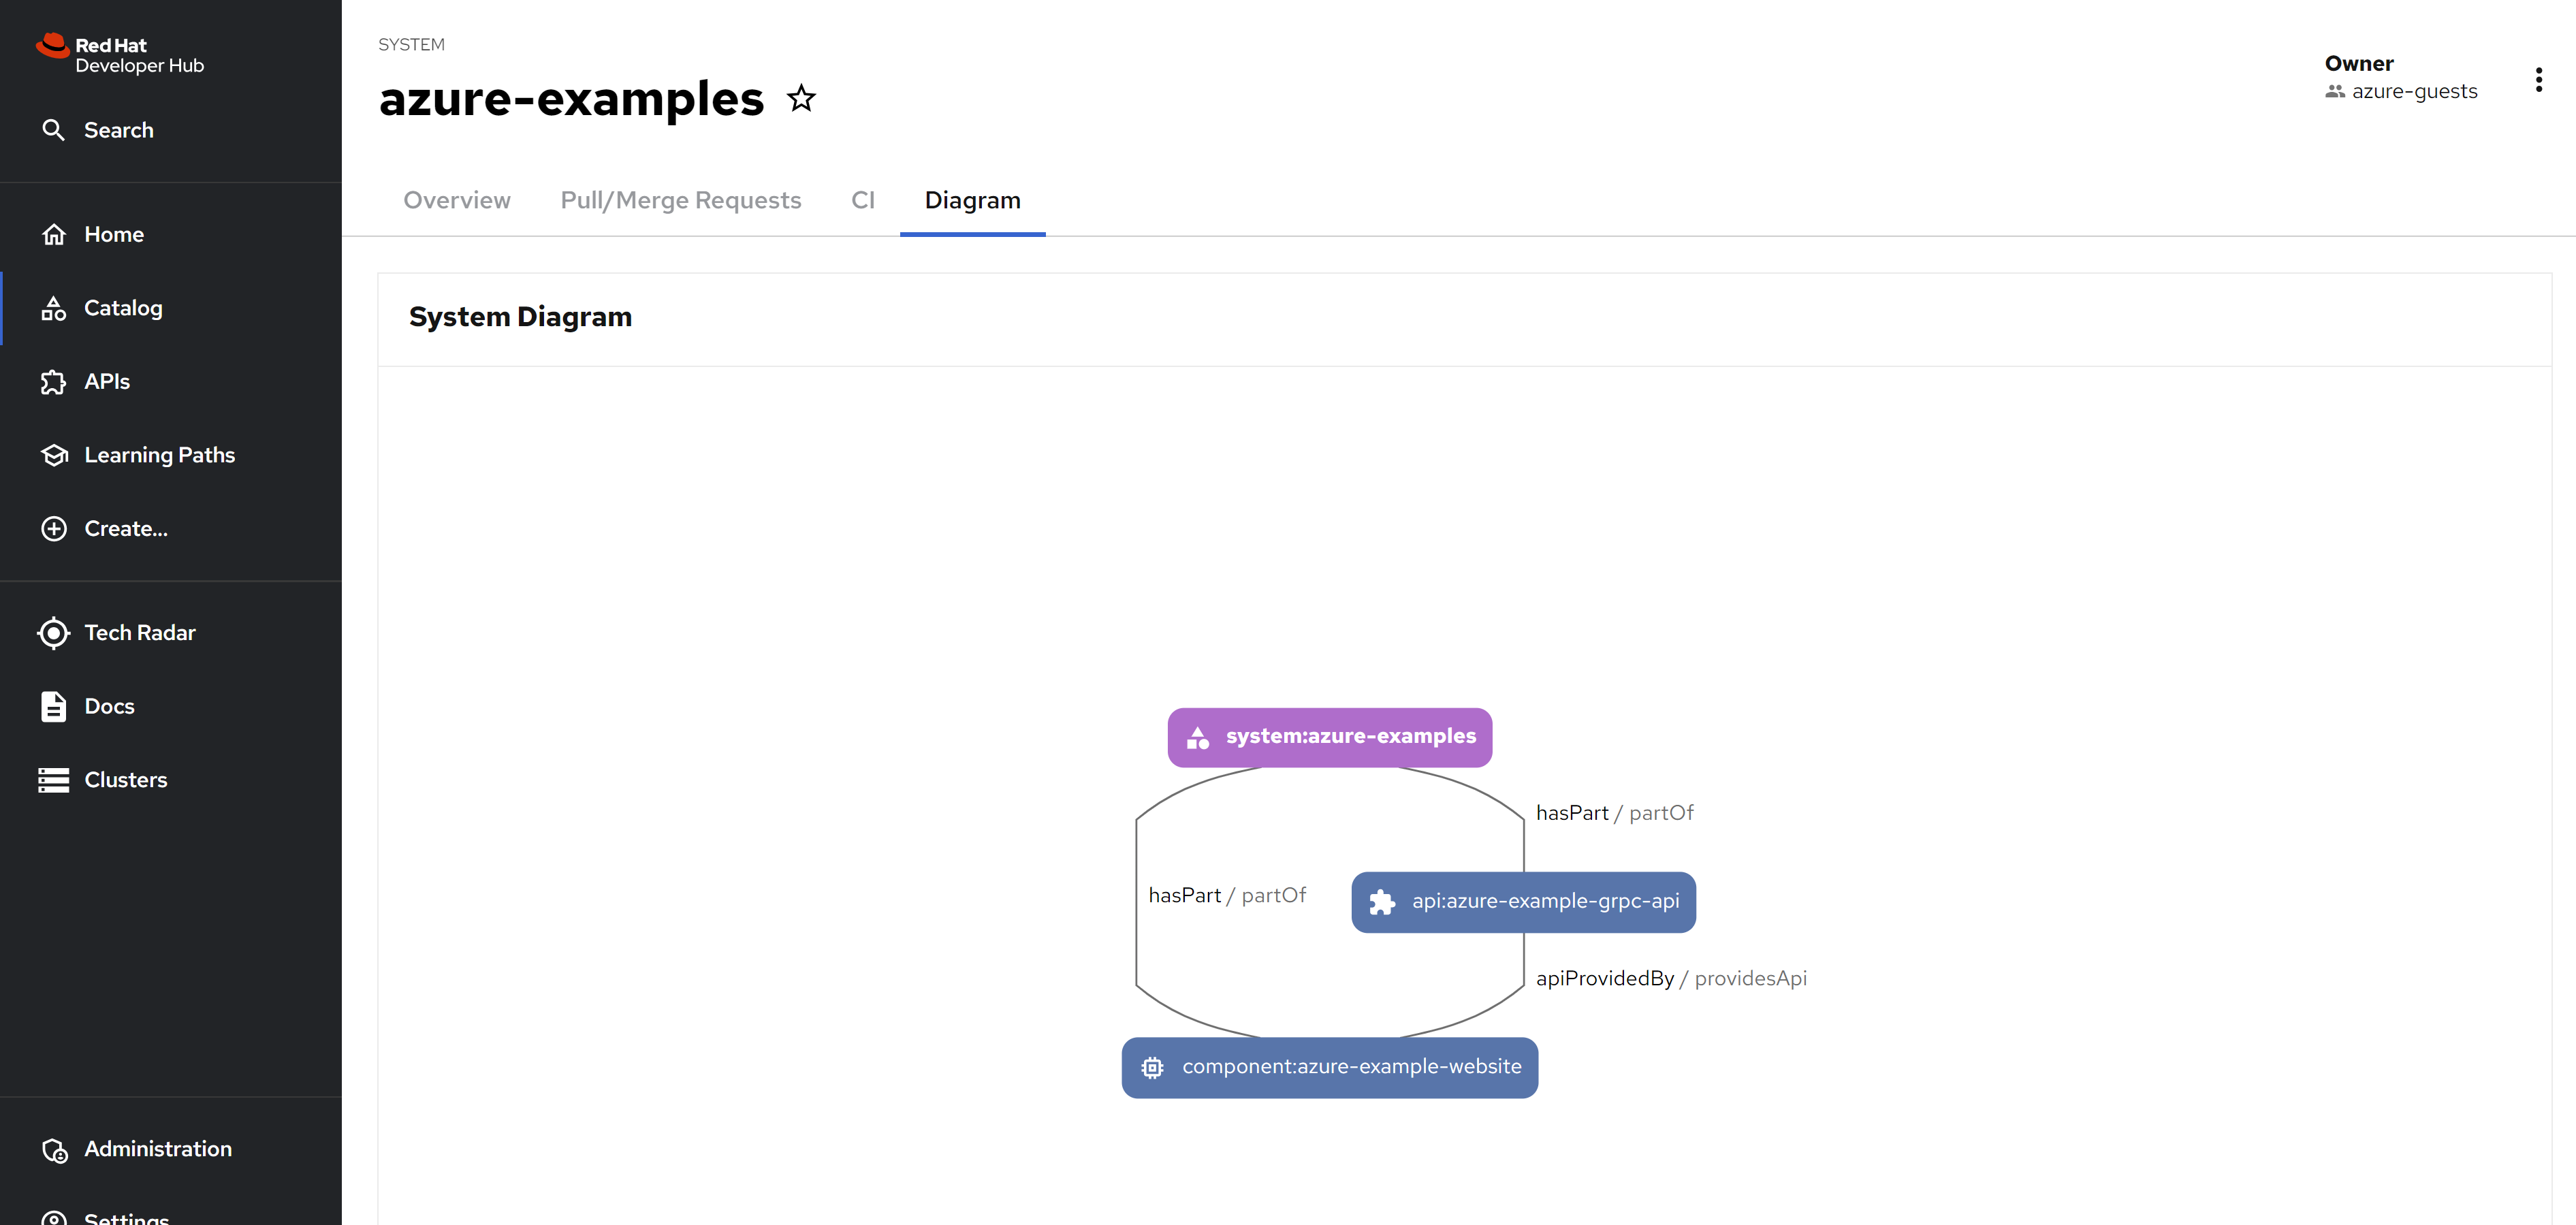
Task: Click the api:azure-example-grpc-api node
Action: click(1523, 902)
